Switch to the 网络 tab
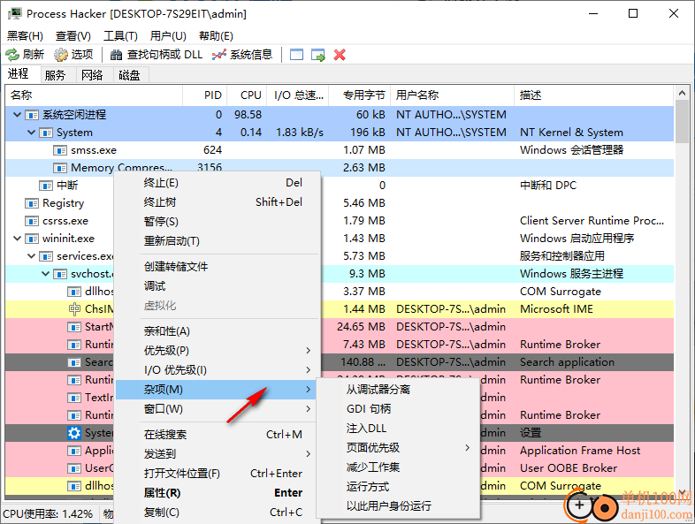Screen dimensions: 695x524 point(95,75)
